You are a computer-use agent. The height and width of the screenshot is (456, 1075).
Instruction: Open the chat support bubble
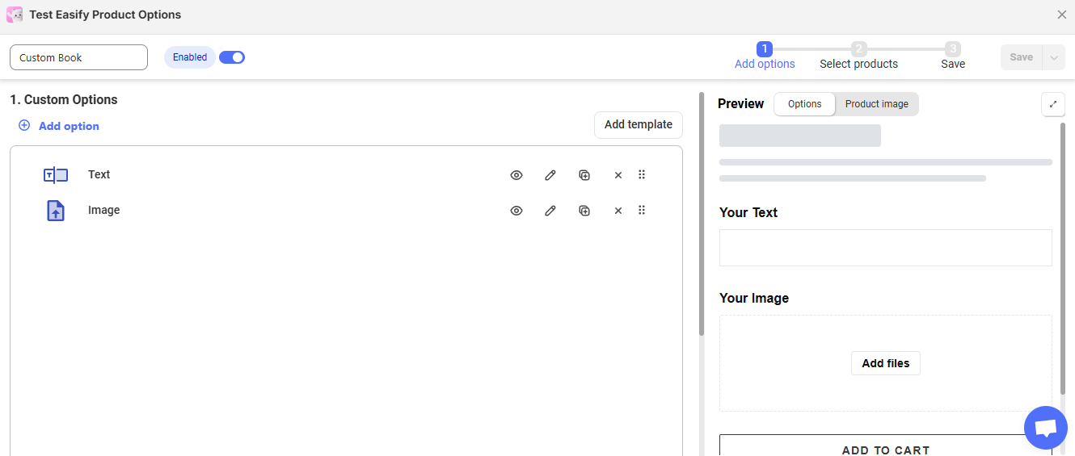pyautogui.click(x=1045, y=428)
